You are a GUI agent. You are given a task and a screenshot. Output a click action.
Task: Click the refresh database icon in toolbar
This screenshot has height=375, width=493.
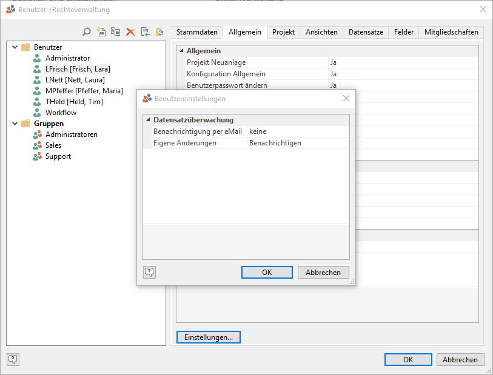[159, 32]
